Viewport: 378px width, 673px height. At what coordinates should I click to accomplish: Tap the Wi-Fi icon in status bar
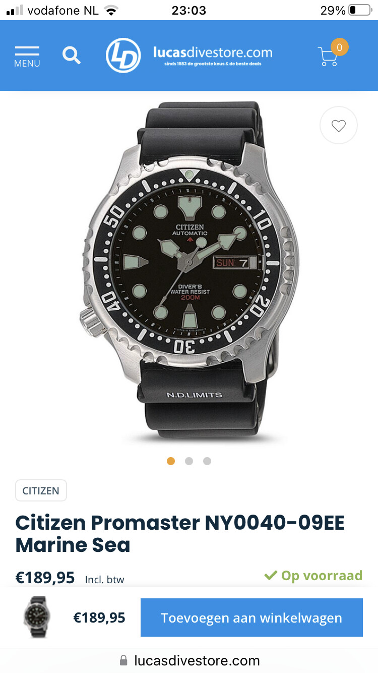click(111, 10)
